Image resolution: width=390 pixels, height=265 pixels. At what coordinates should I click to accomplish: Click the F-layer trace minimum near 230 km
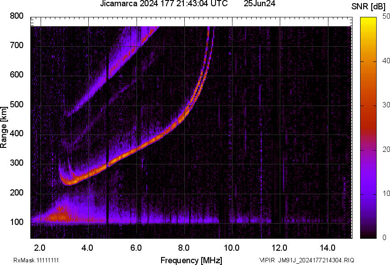(68, 182)
